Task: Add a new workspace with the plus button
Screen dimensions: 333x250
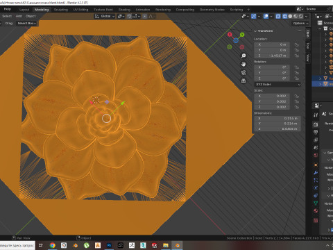Action: [x=248, y=10]
